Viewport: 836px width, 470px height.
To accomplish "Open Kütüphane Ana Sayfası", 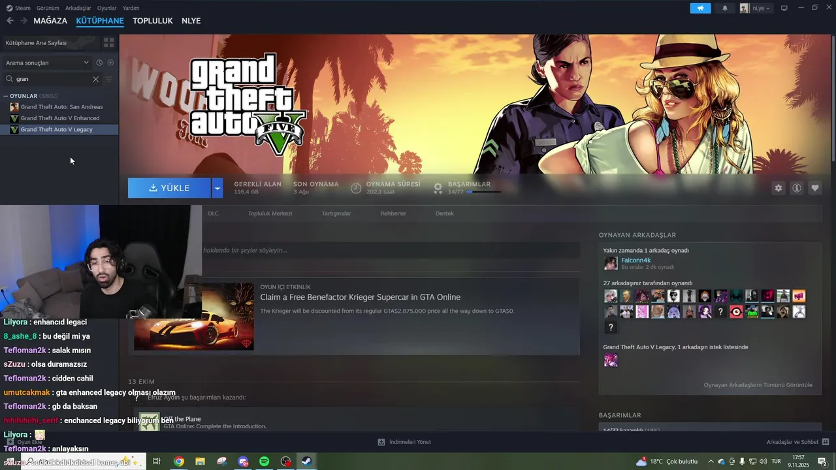I will pos(51,42).
